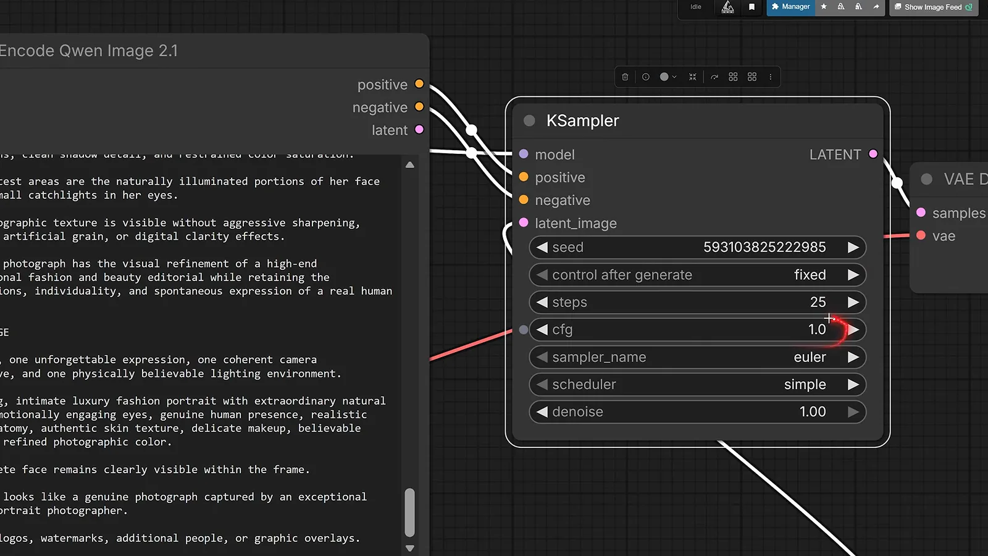Screen dimensions: 988x556
Task: Click the positive input port on KSampler
Action: click(x=524, y=177)
